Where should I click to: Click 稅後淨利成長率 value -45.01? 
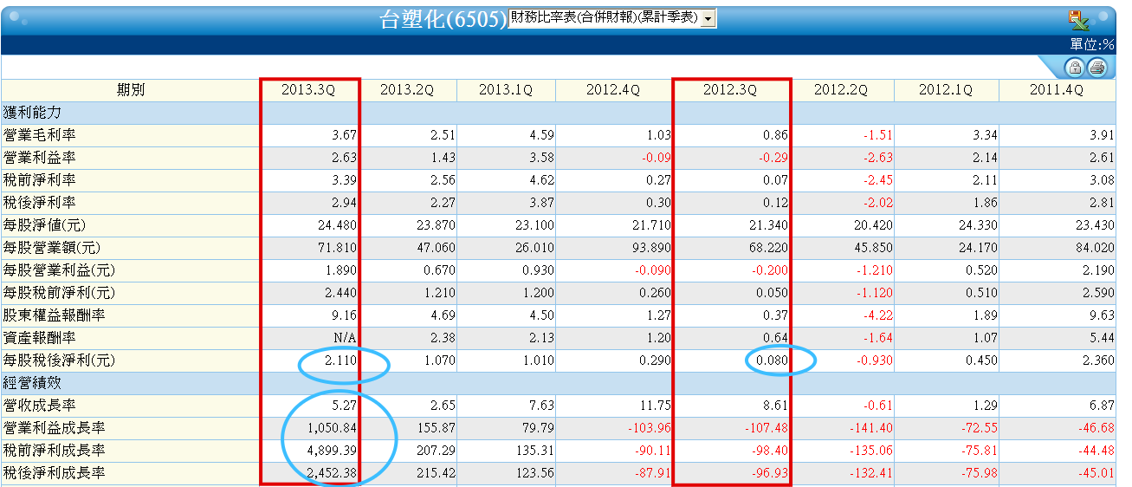tap(1095, 473)
